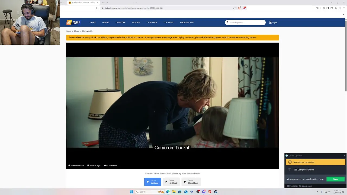Open Discord from the taskbar
Viewport: 347px width, 195px height.
tap(204, 192)
